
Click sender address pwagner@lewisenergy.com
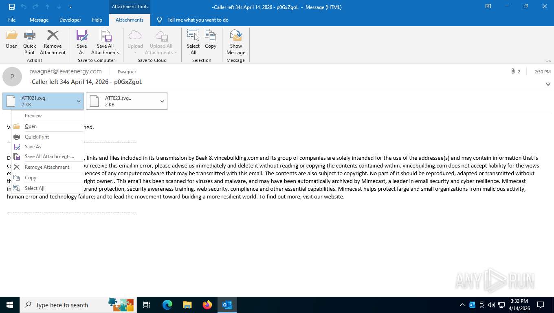pyautogui.click(x=66, y=71)
